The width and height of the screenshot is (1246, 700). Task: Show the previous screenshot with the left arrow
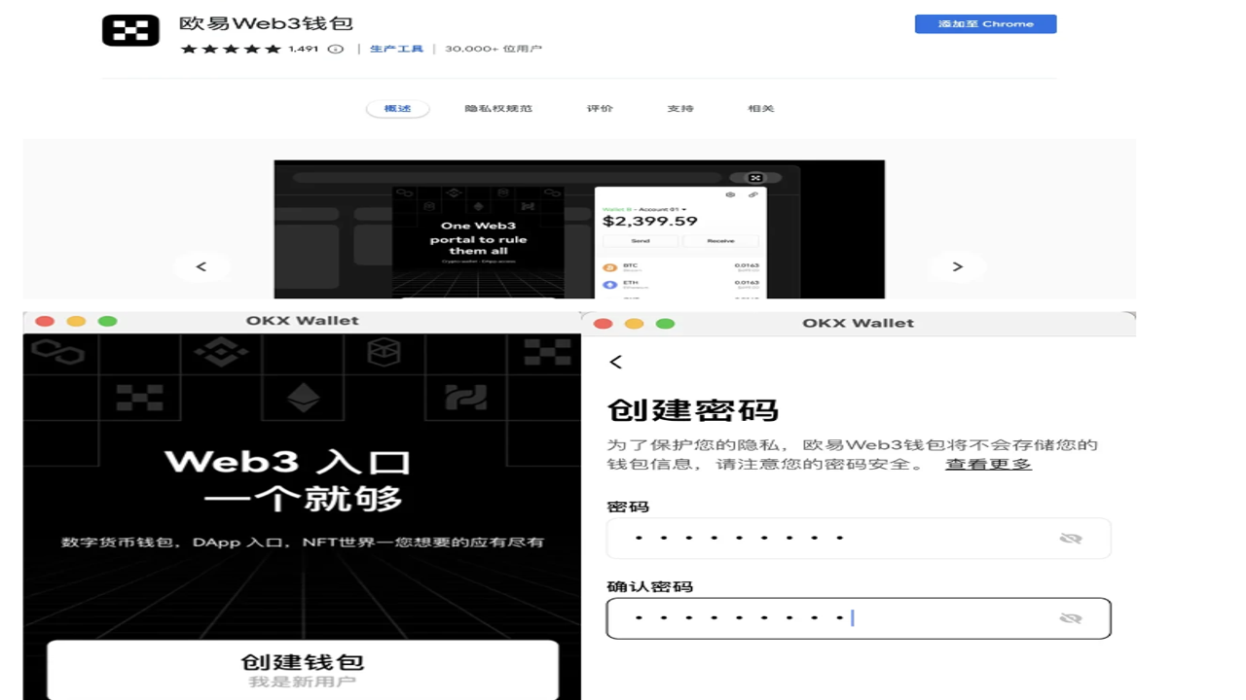tap(202, 266)
